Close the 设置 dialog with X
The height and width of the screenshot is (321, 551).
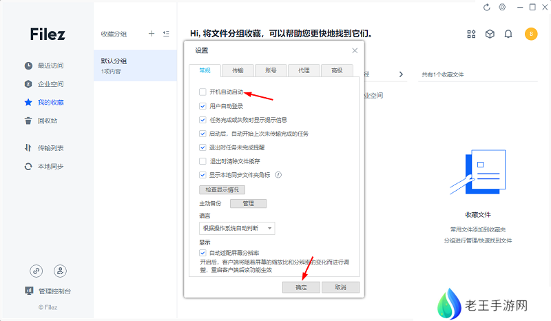pyautogui.click(x=355, y=50)
